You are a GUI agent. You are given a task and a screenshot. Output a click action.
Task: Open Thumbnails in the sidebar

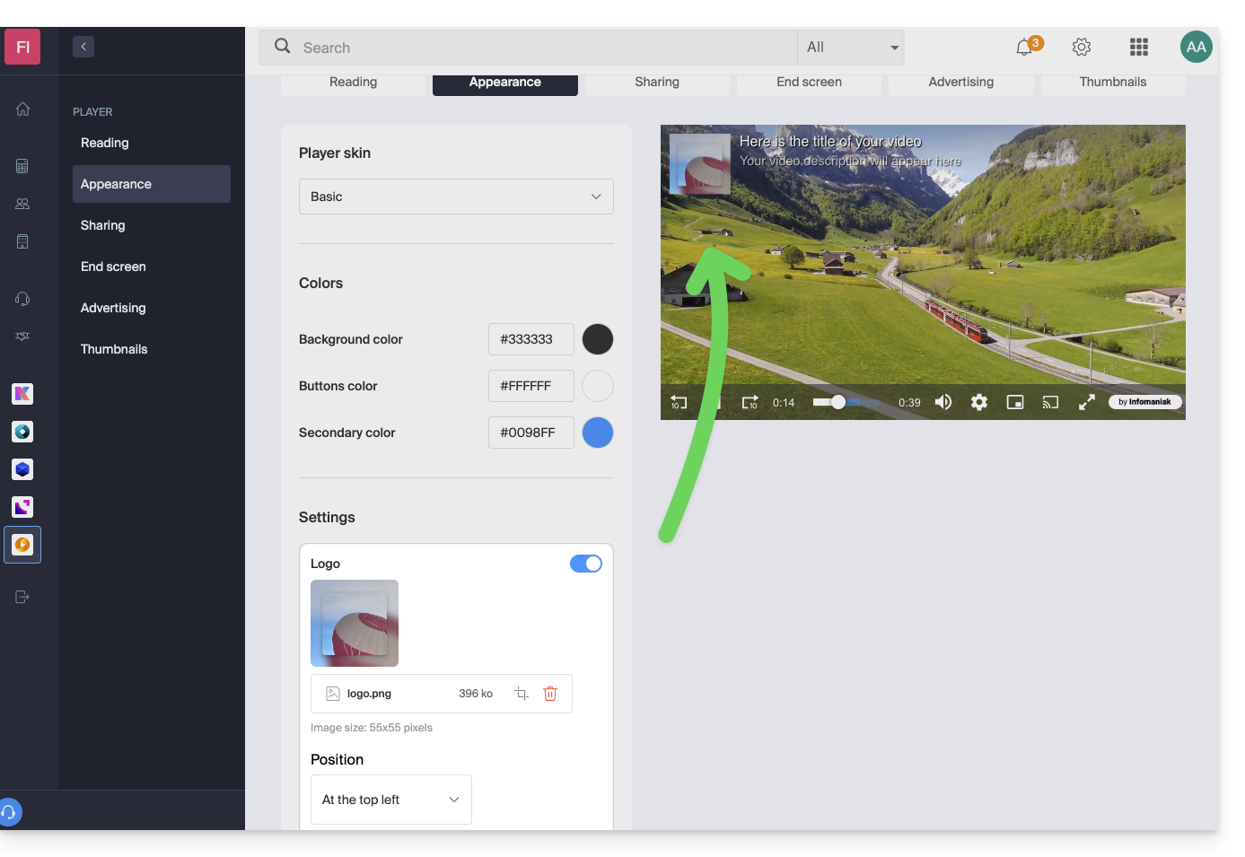click(x=114, y=349)
